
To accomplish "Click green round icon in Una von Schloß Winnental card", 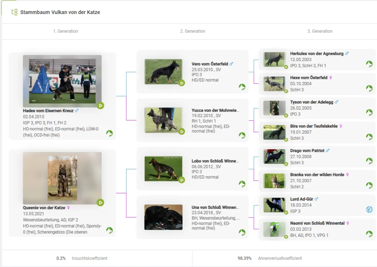I will click(242, 233).
